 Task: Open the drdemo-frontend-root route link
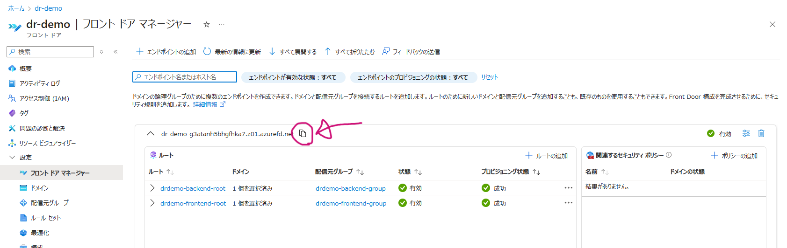193,204
